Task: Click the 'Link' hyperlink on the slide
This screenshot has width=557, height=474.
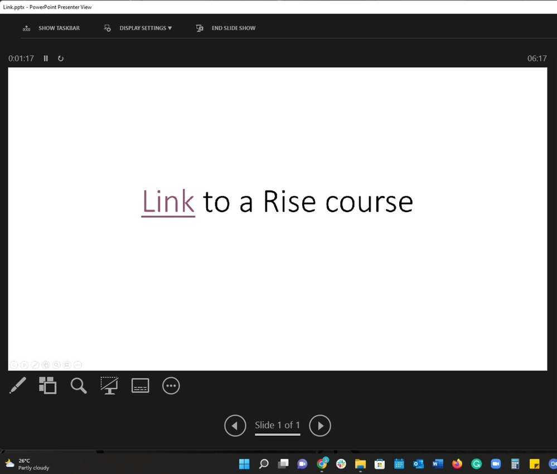Action: click(x=168, y=202)
